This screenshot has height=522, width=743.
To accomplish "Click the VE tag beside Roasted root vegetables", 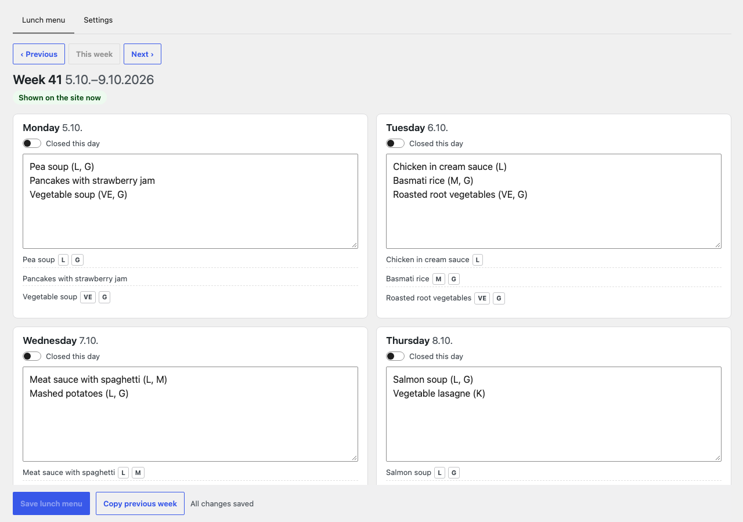I will [482, 298].
